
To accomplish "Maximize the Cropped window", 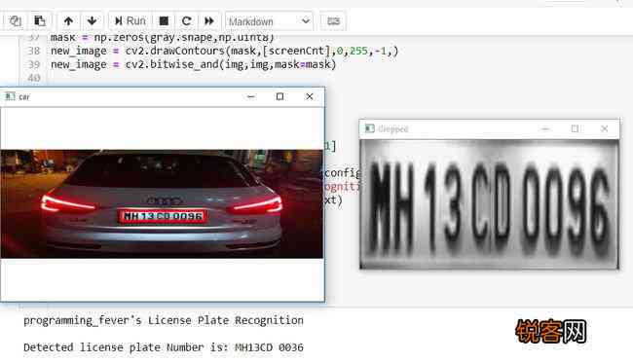I will 575,128.
